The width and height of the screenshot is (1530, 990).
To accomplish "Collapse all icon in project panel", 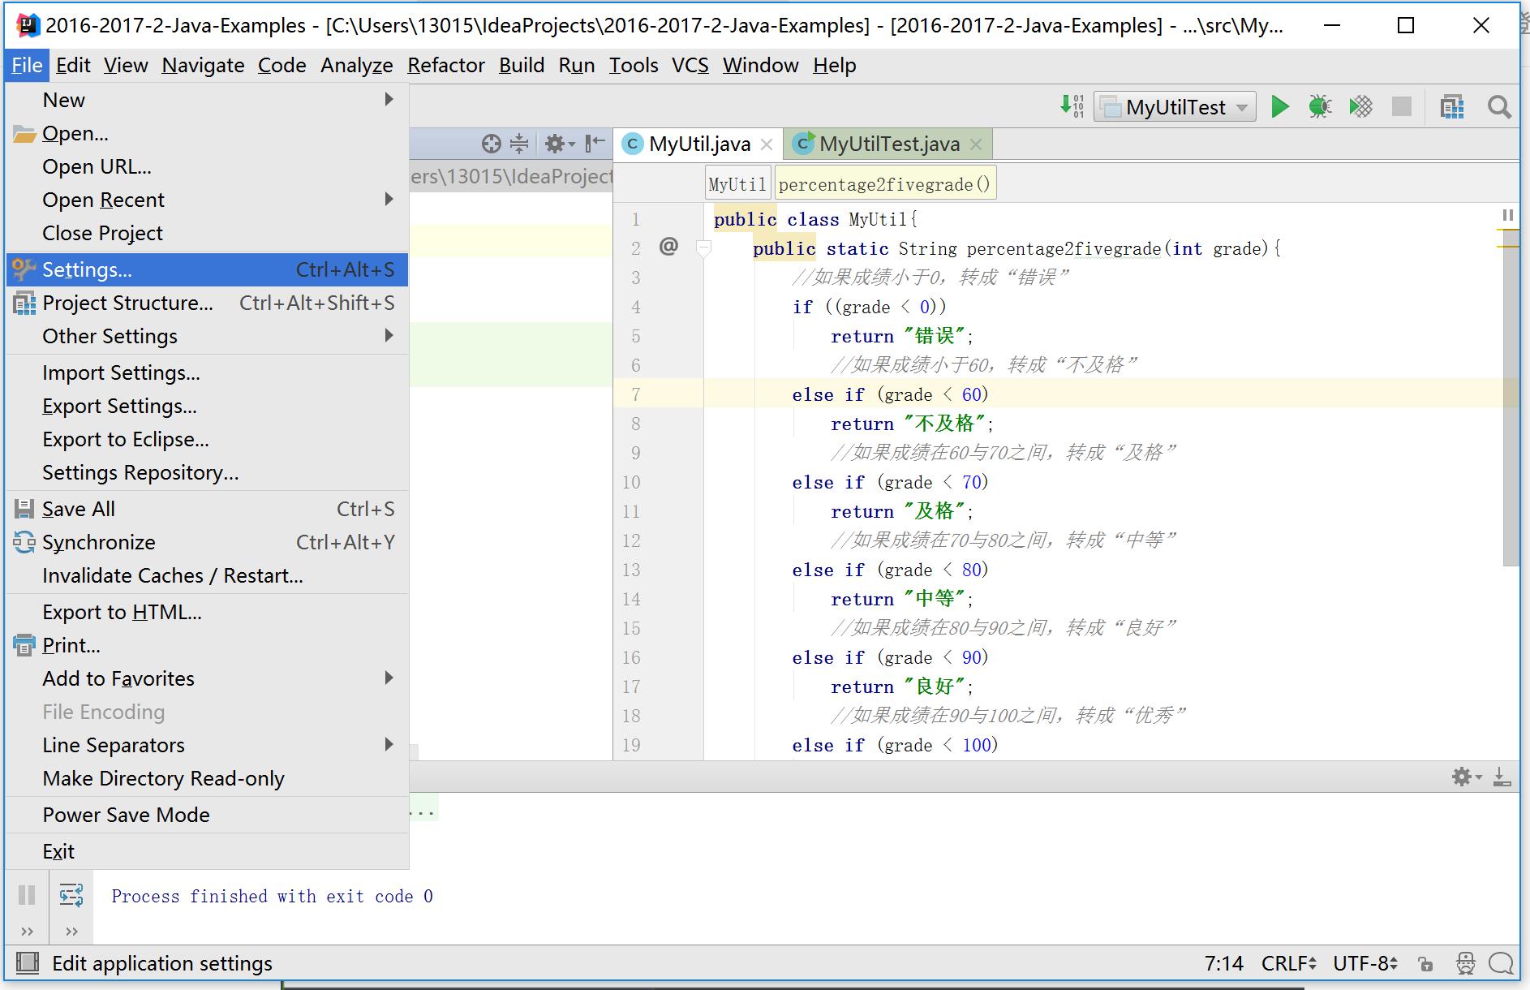I will pyautogui.click(x=519, y=144).
